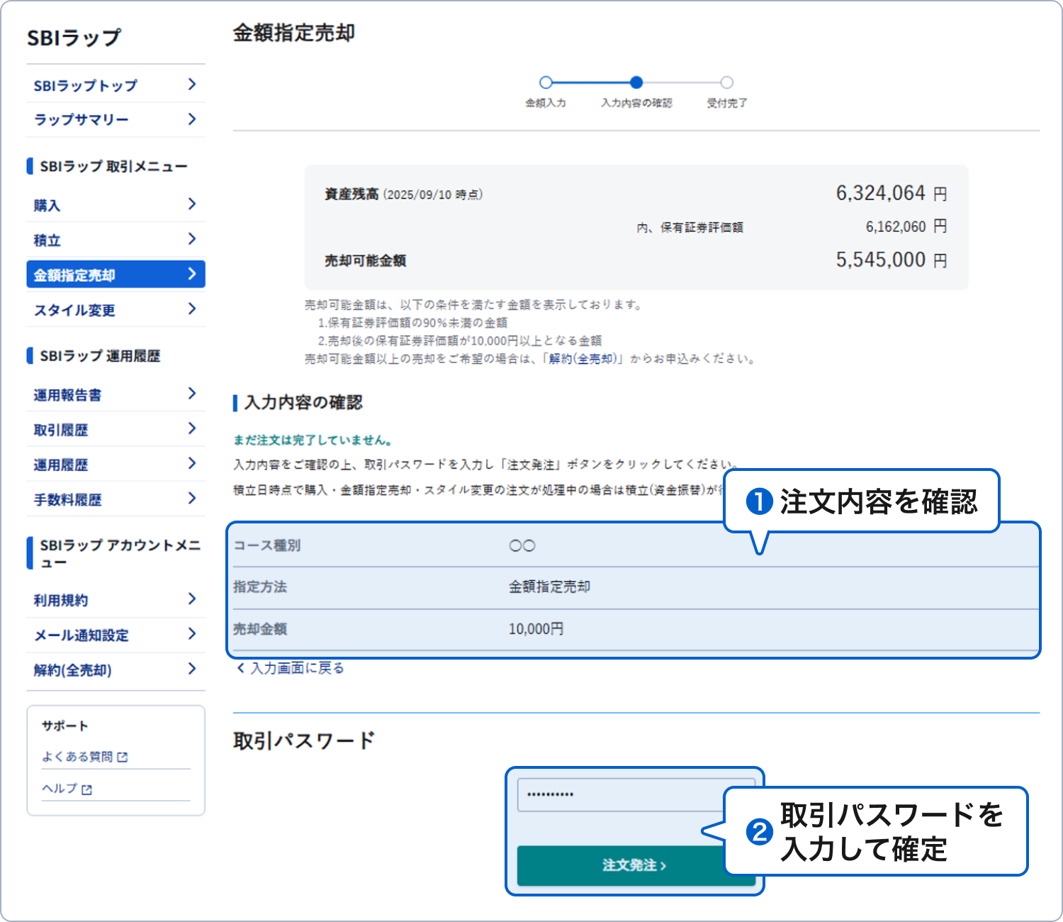The height and width of the screenshot is (922, 1063).
Task: Click the 金額入力 step circle
Action: pyautogui.click(x=546, y=83)
